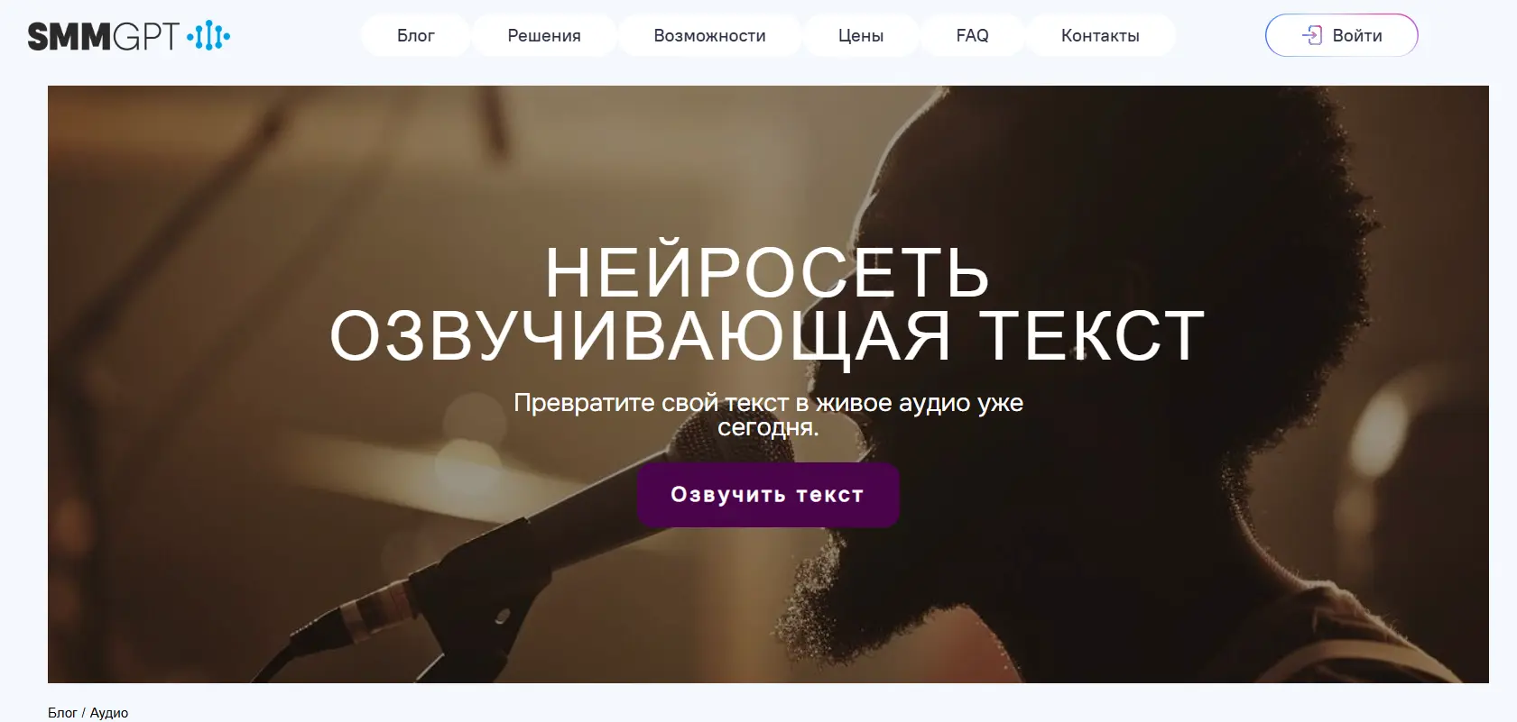Click the login arrow icon beside Войти
Image resolution: width=1517 pixels, height=722 pixels.
tap(1311, 35)
